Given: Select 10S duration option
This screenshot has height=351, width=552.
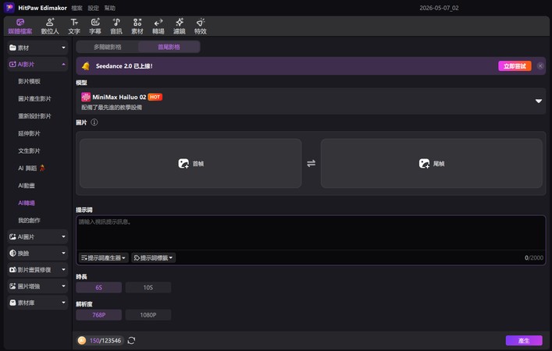Looking at the screenshot, I should (148, 287).
